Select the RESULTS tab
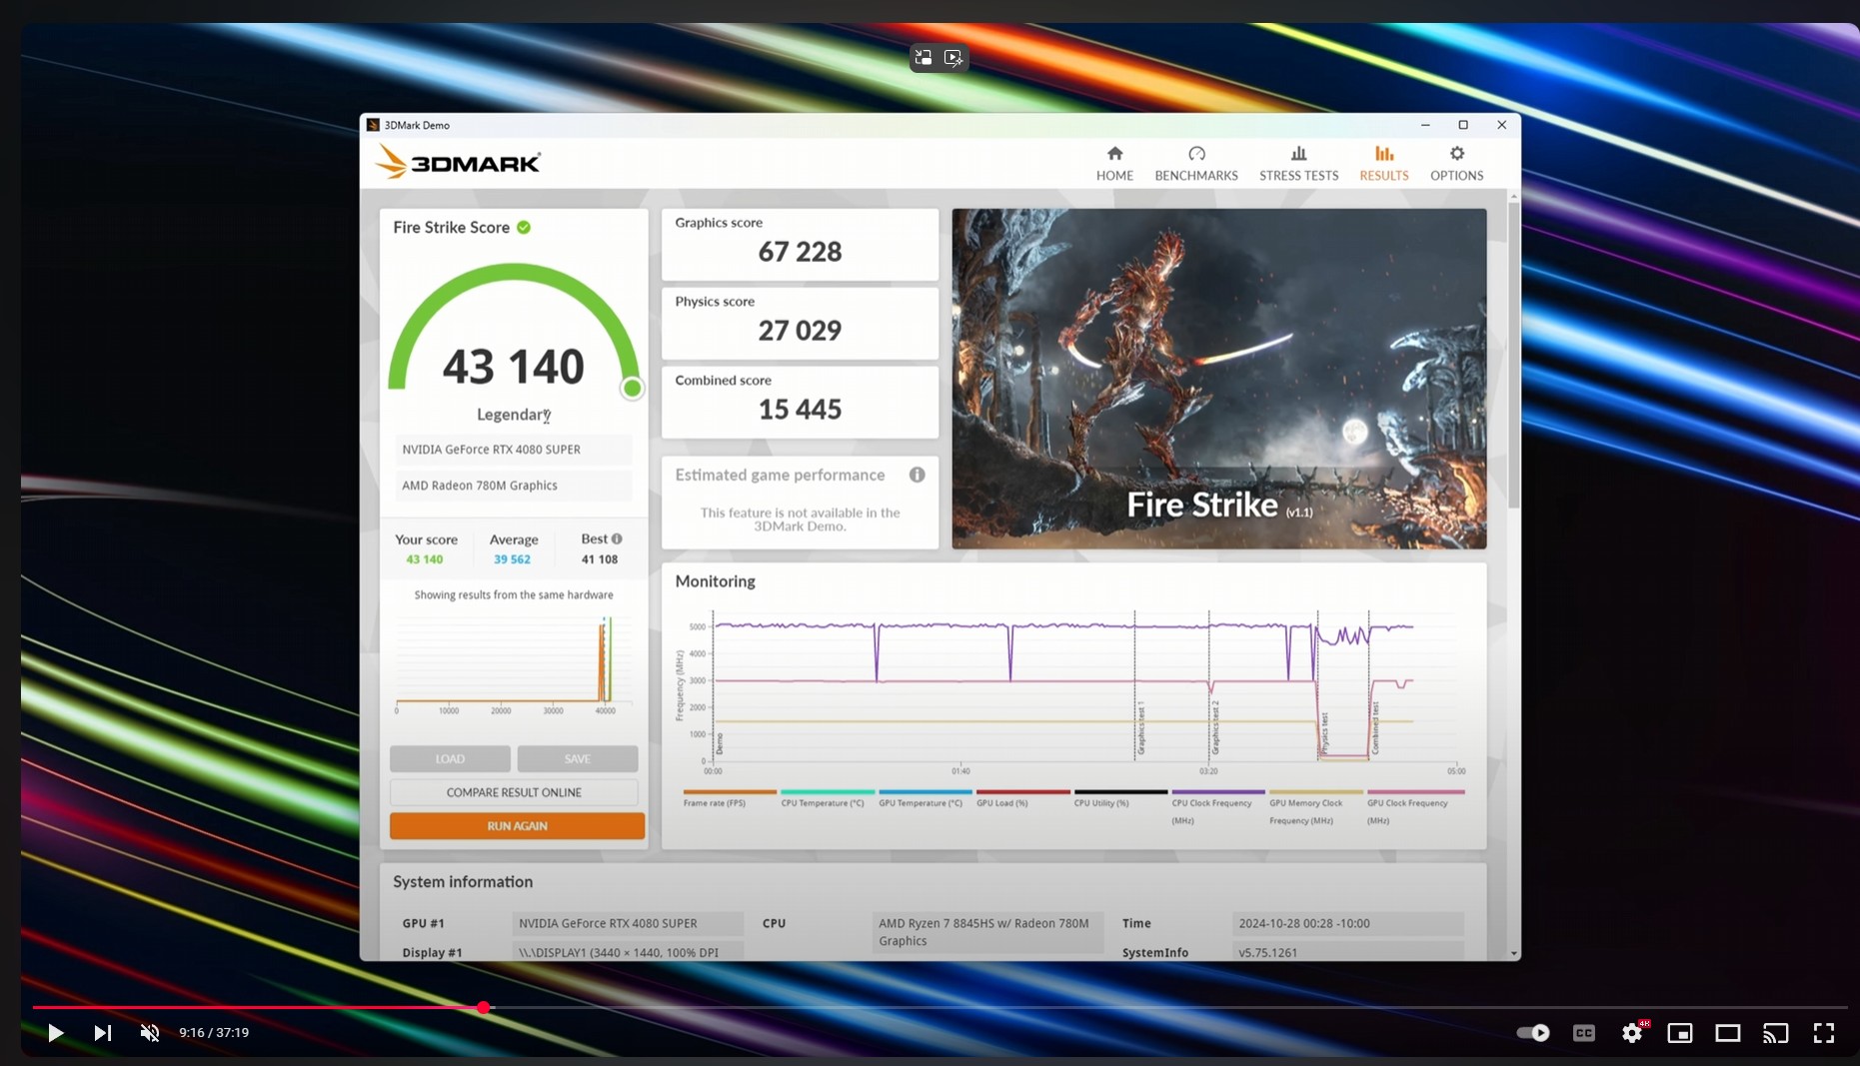 click(1384, 163)
